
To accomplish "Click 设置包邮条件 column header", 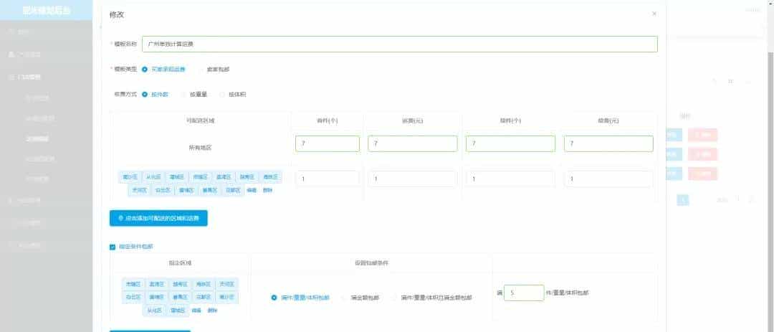I will [x=372, y=263].
